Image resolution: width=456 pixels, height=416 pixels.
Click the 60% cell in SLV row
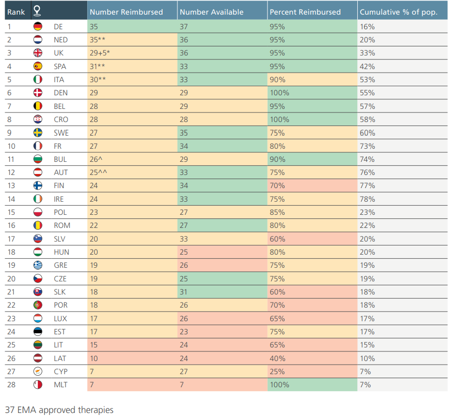point(312,239)
